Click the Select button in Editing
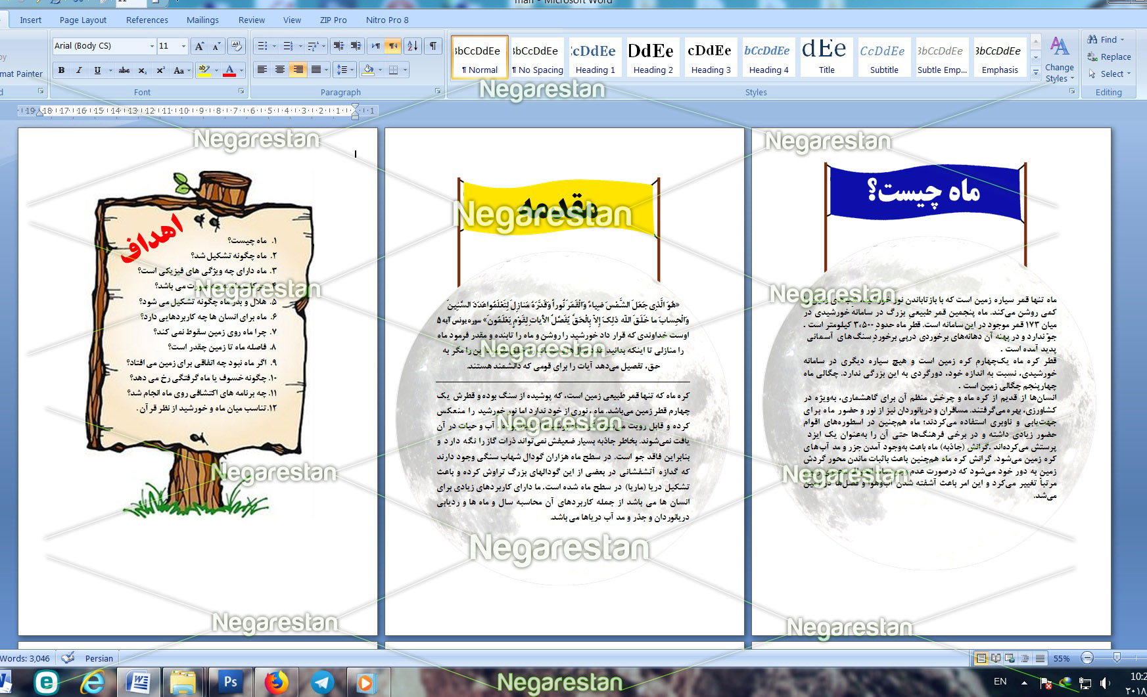Image resolution: width=1147 pixels, height=697 pixels. coord(1109,74)
